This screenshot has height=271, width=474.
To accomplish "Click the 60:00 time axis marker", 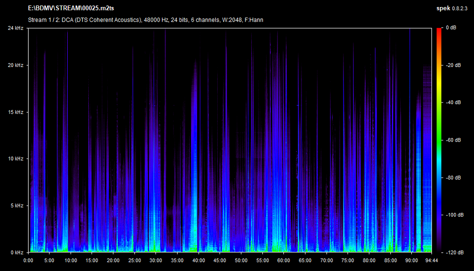I will click(283, 260).
